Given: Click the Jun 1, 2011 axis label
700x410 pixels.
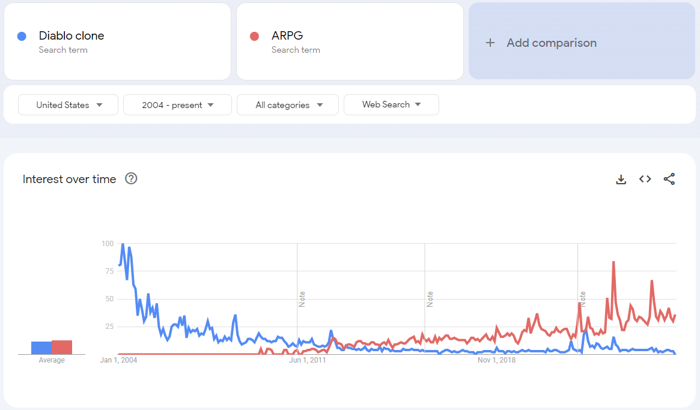Looking at the screenshot, I should pyautogui.click(x=308, y=360).
